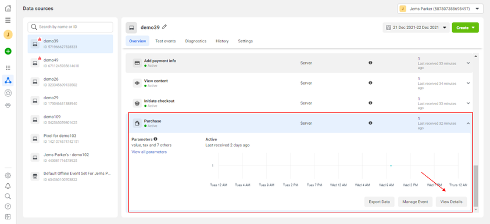This screenshot has width=490, height=224.
Task: Click the Add payment info card icon
Action: 137,63
